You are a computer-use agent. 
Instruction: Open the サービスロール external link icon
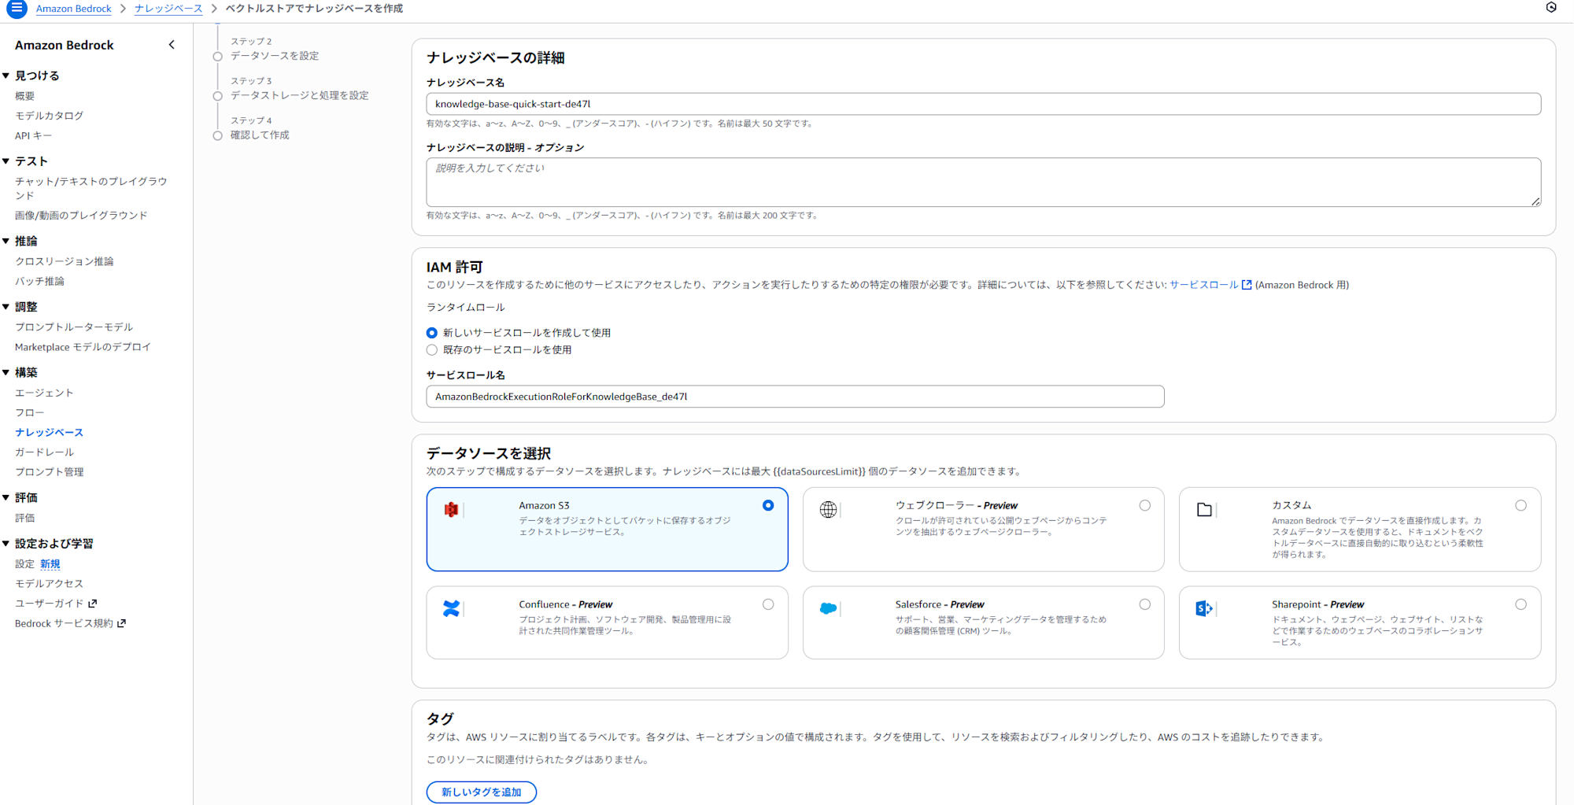[1246, 284]
